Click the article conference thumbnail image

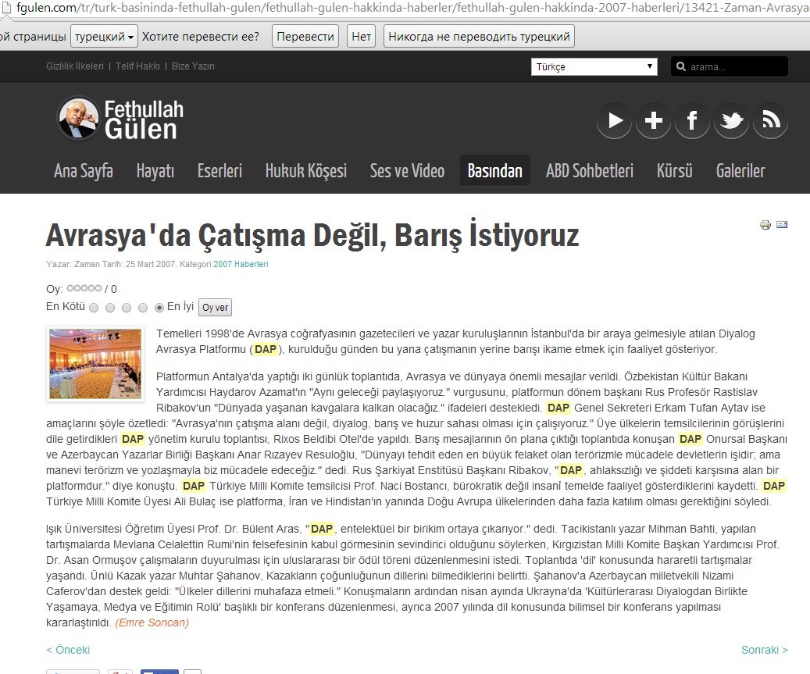95,363
